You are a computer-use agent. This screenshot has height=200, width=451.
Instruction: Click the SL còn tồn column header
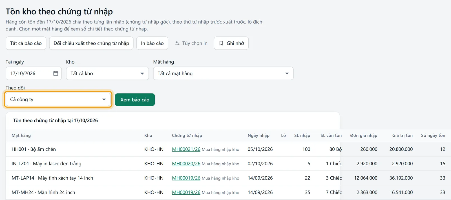coord(331,135)
